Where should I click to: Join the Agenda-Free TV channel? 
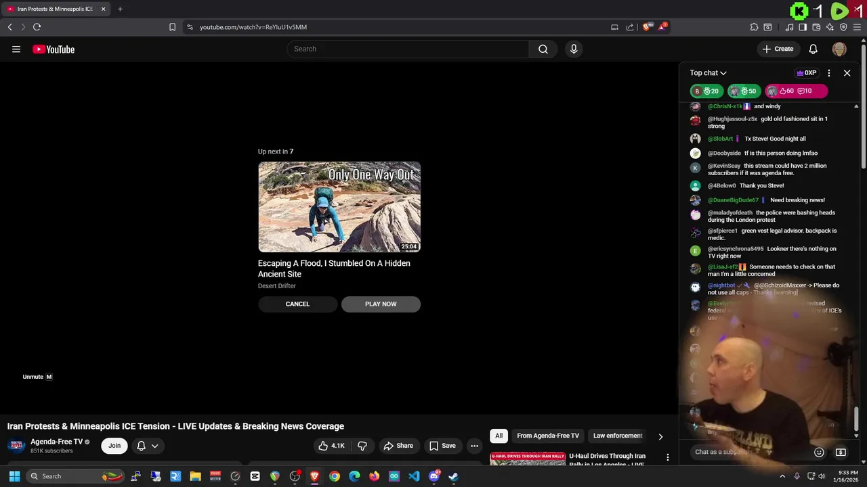pos(114,446)
